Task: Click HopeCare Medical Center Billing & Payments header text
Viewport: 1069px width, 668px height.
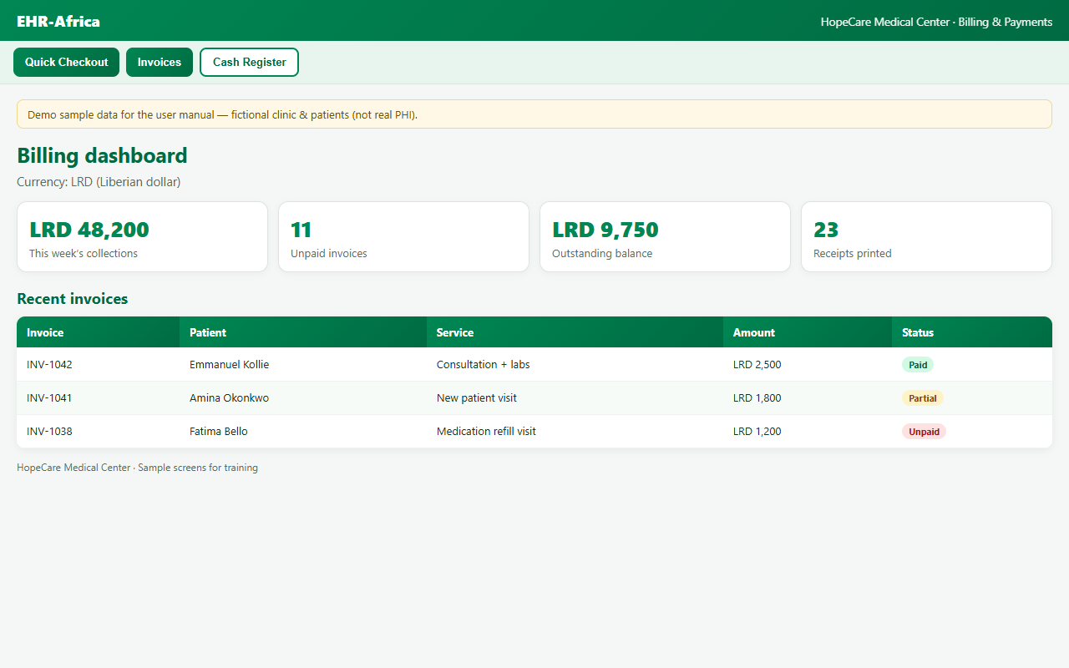Action: coord(936,22)
